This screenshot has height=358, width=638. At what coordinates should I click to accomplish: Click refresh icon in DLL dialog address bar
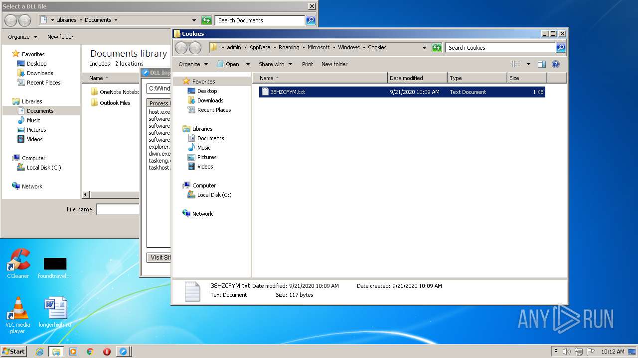206,20
